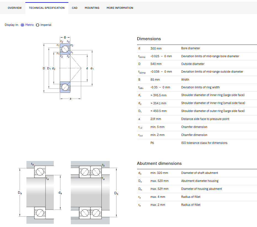This screenshot has height=227, width=257.
Task: Select the max. 520 mm value
Action: coord(159,181)
